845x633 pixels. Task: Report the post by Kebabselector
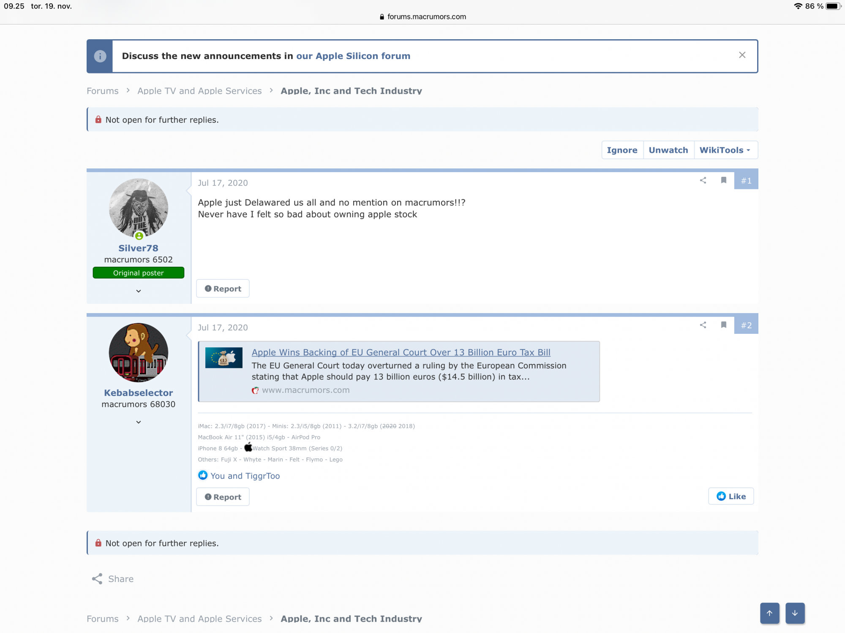(223, 497)
